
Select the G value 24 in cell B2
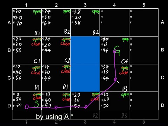(x=48, y=39)
